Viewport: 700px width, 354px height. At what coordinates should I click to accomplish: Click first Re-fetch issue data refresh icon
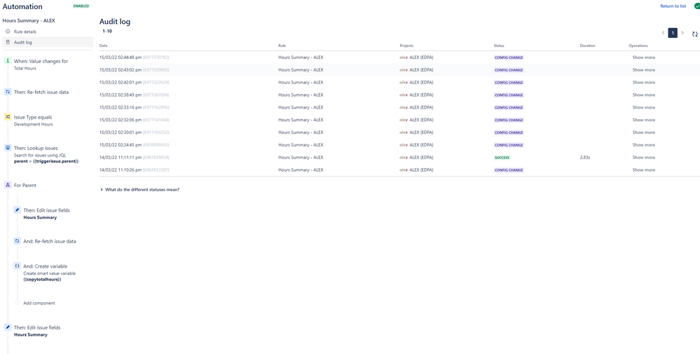[8, 92]
